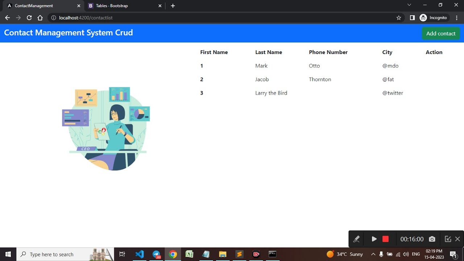Open the browser home icon
The width and height of the screenshot is (464, 261).
(x=40, y=18)
